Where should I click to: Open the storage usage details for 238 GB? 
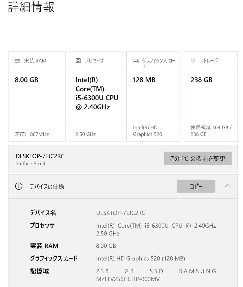211,131
